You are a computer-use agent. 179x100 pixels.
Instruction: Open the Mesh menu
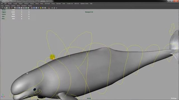click(x=42, y=4)
